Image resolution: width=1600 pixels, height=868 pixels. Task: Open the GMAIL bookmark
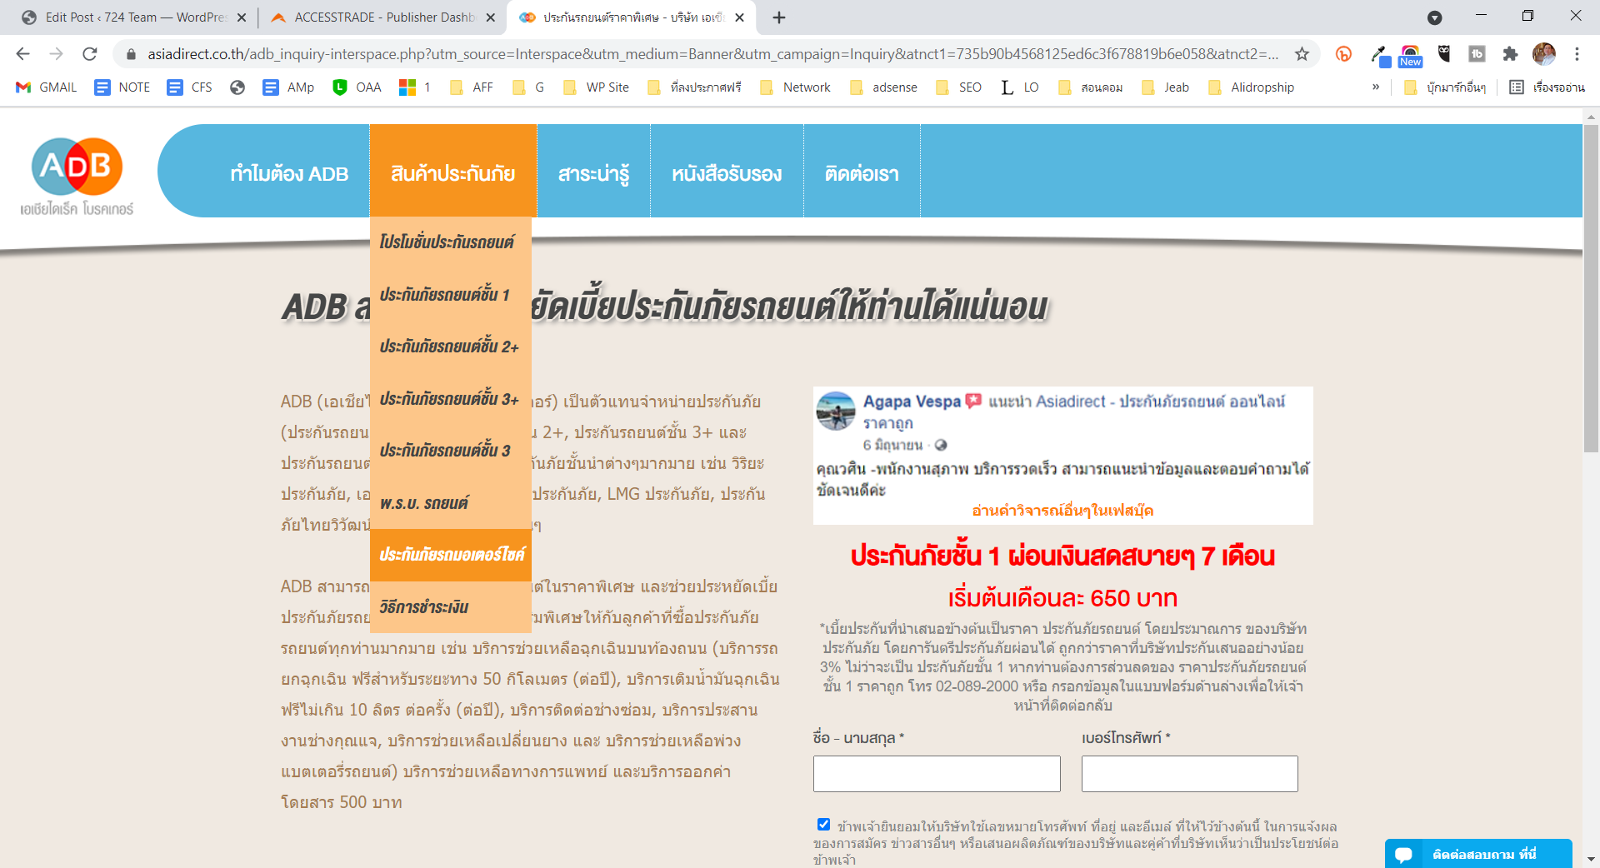[47, 87]
